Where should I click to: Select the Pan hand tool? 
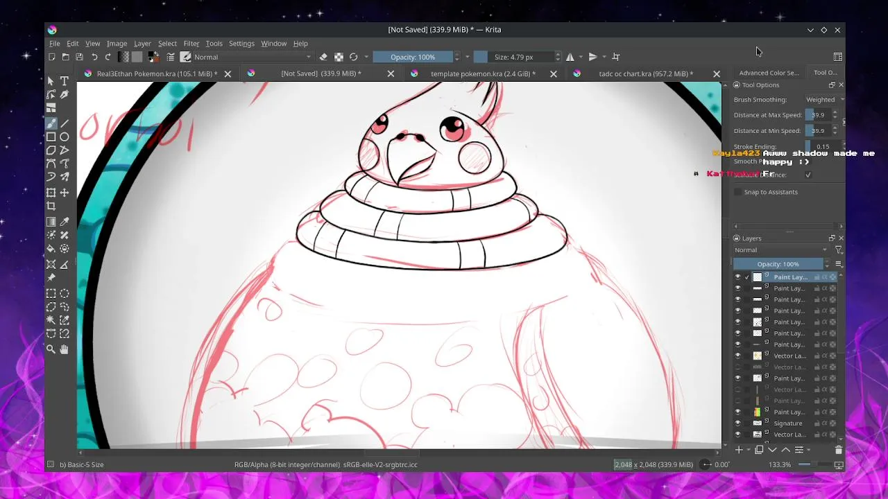pos(65,350)
